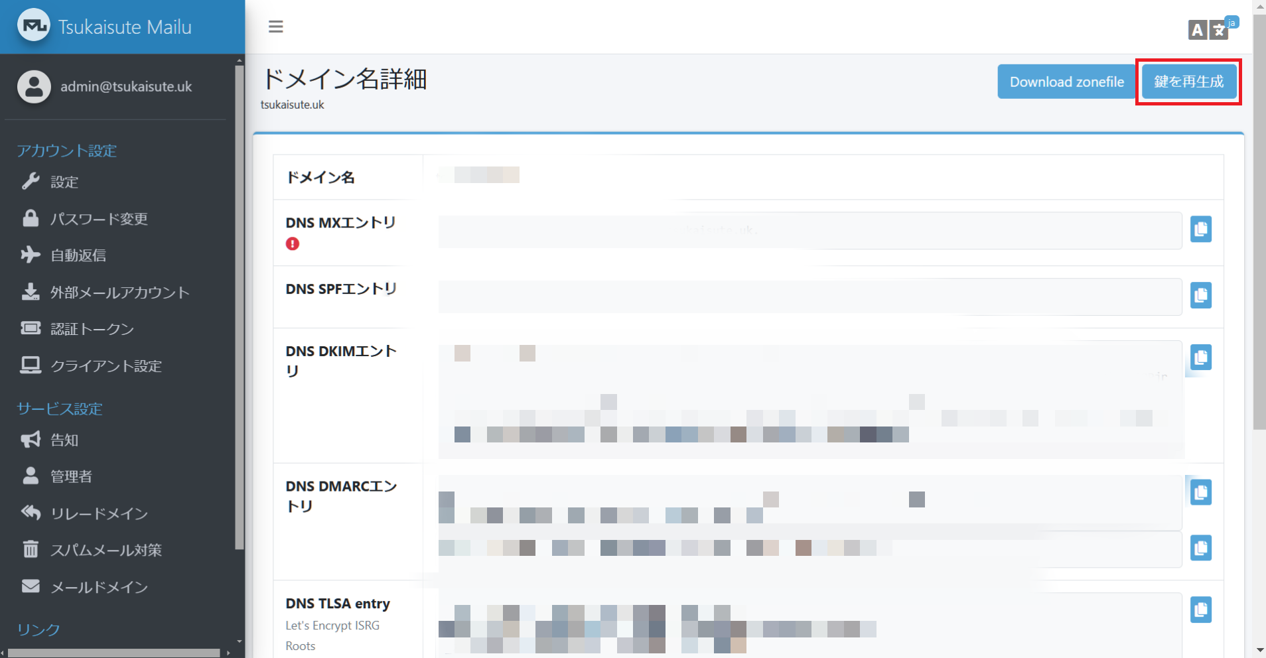Screen dimensions: 1266x658
Task: Select the card icon beside 認証トークン
Action: click(31, 328)
